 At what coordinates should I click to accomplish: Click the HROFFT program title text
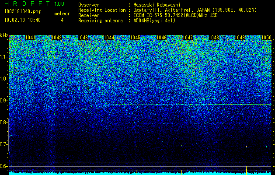[27, 3]
